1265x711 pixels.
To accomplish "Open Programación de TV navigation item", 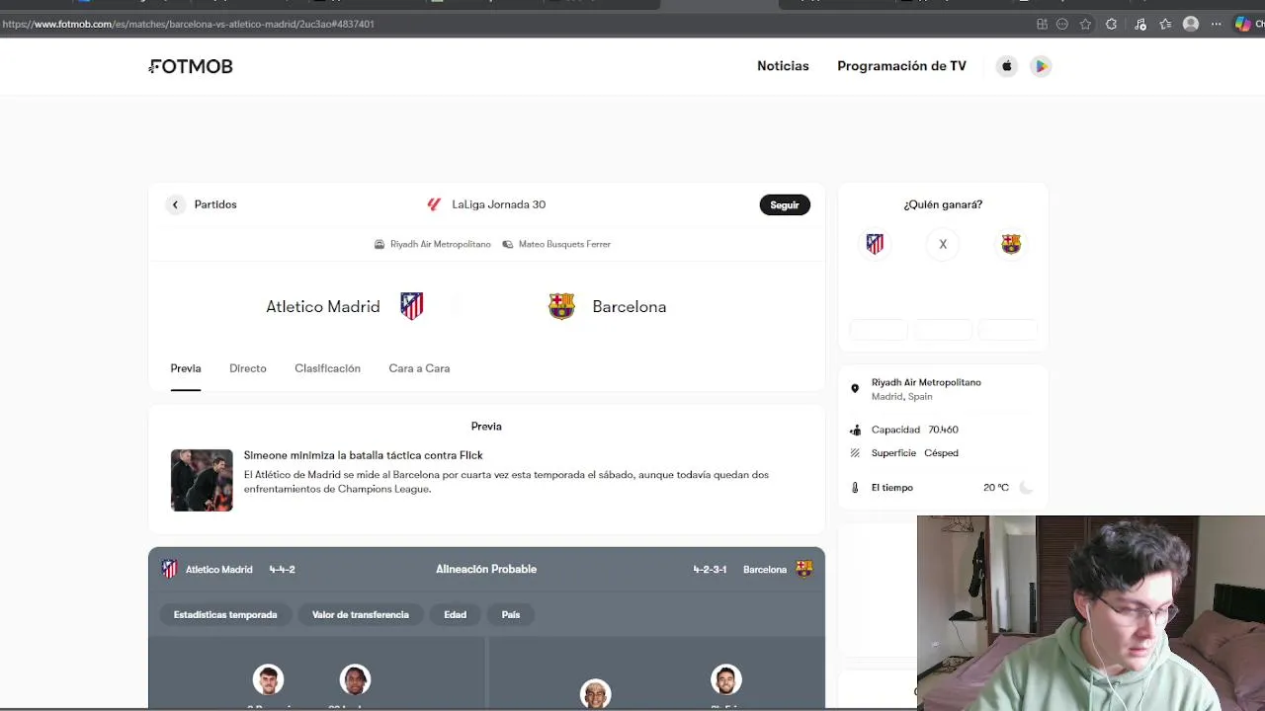I will (901, 66).
